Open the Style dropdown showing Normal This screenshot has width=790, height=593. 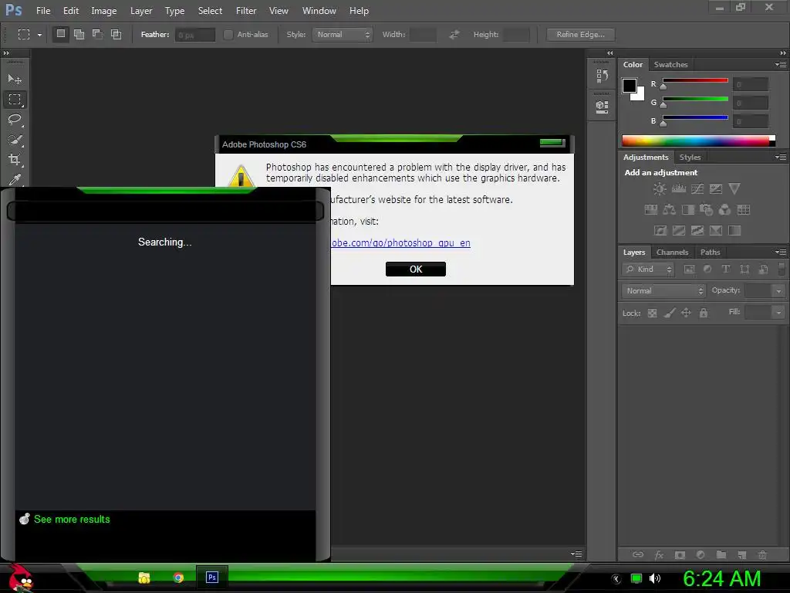pyautogui.click(x=342, y=34)
